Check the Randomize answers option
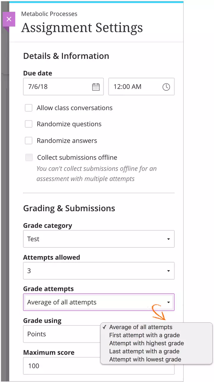The height and width of the screenshot is (382, 214). coord(29,141)
